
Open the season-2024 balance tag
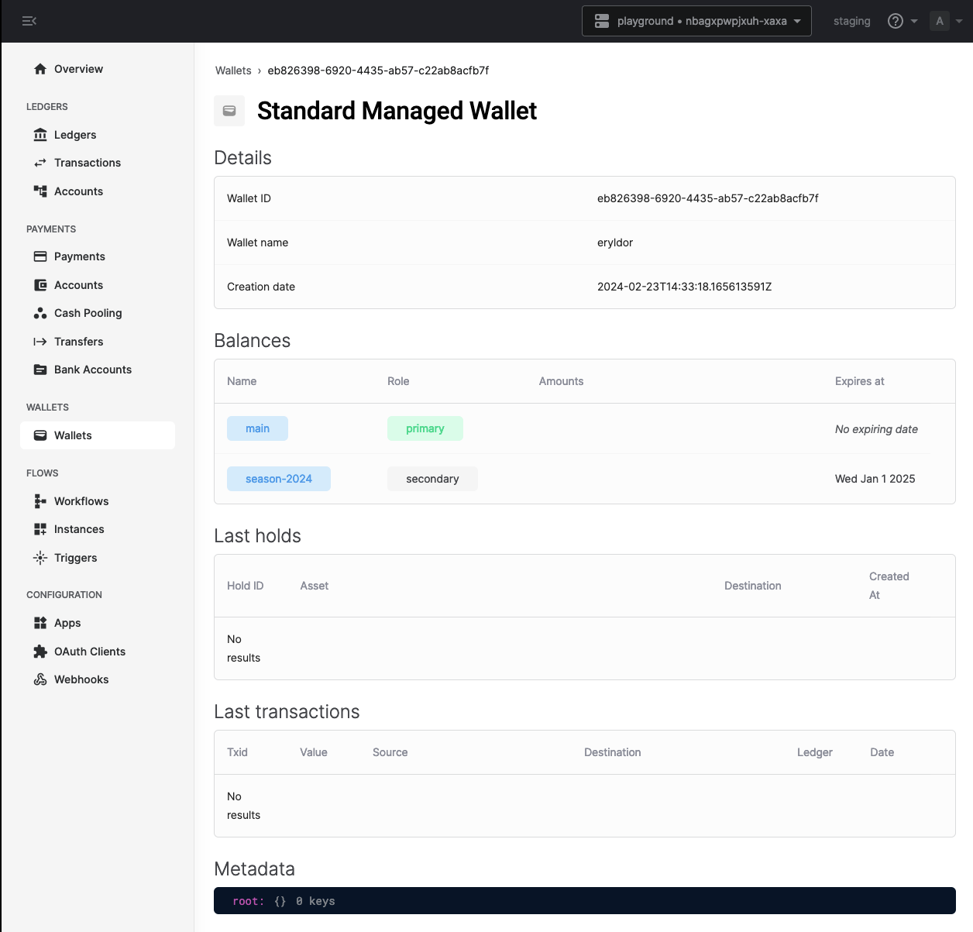click(279, 479)
